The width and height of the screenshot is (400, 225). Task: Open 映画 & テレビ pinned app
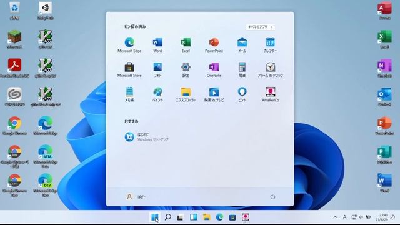point(214,94)
